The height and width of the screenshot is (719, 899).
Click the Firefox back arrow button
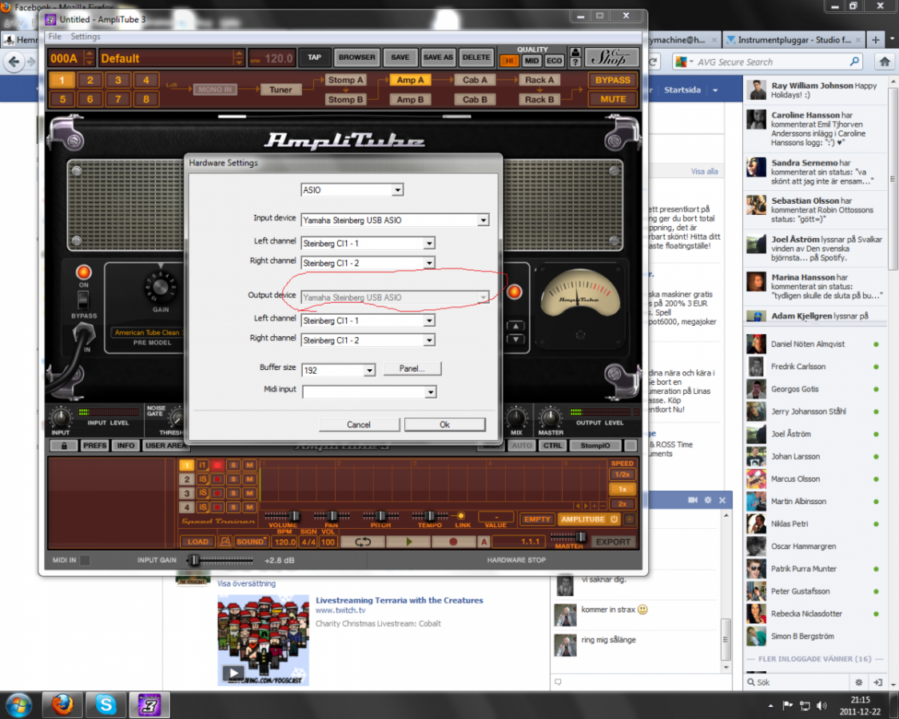[x=14, y=62]
